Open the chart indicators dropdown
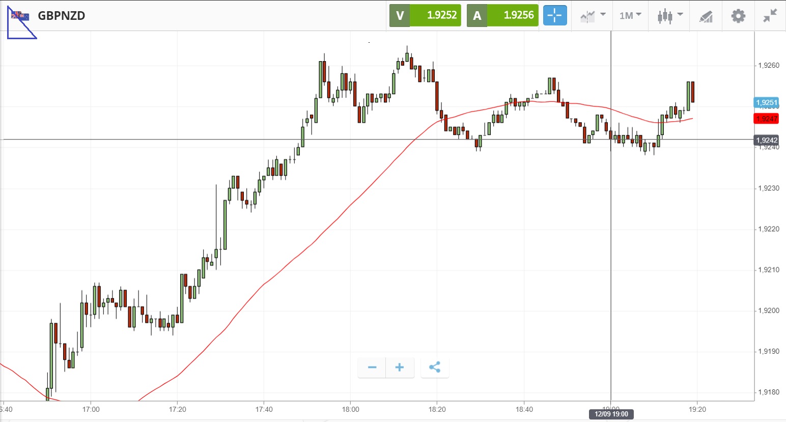This screenshot has height=422, width=786. 593,16
